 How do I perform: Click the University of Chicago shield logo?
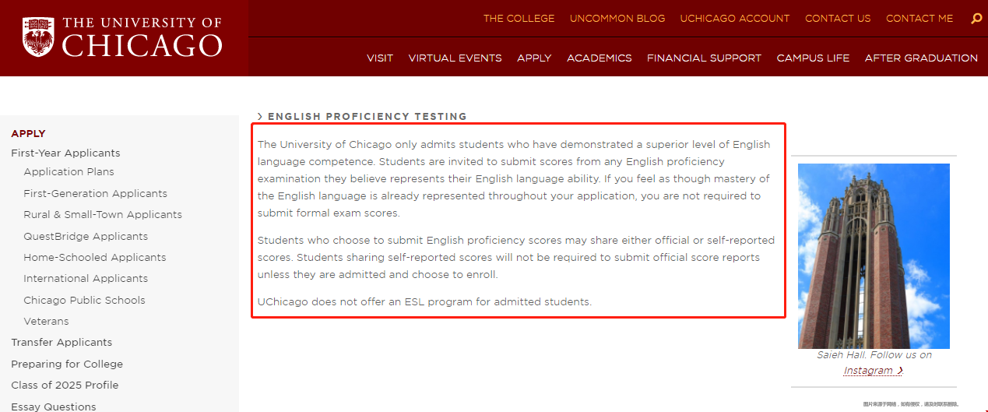[x=39, y=37]
